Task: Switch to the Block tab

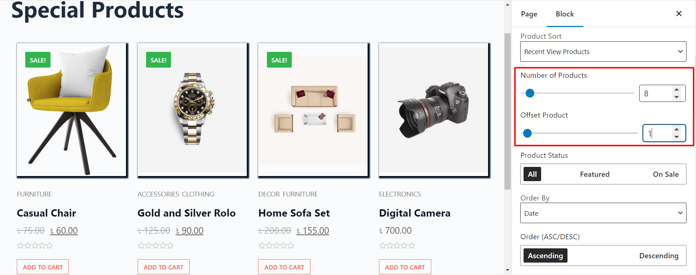Action: coord(565,14)
